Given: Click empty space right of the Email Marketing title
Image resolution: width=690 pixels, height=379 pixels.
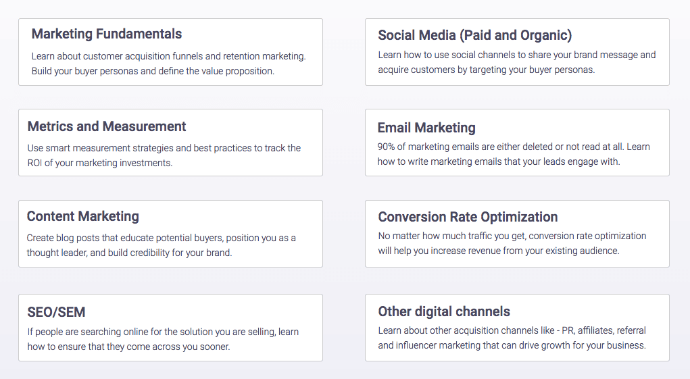Looking at the screenshot, I should click(x=568, y=128).
